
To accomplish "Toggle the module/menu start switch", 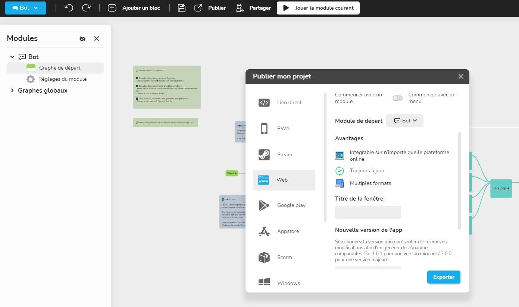I will [398, 98].
